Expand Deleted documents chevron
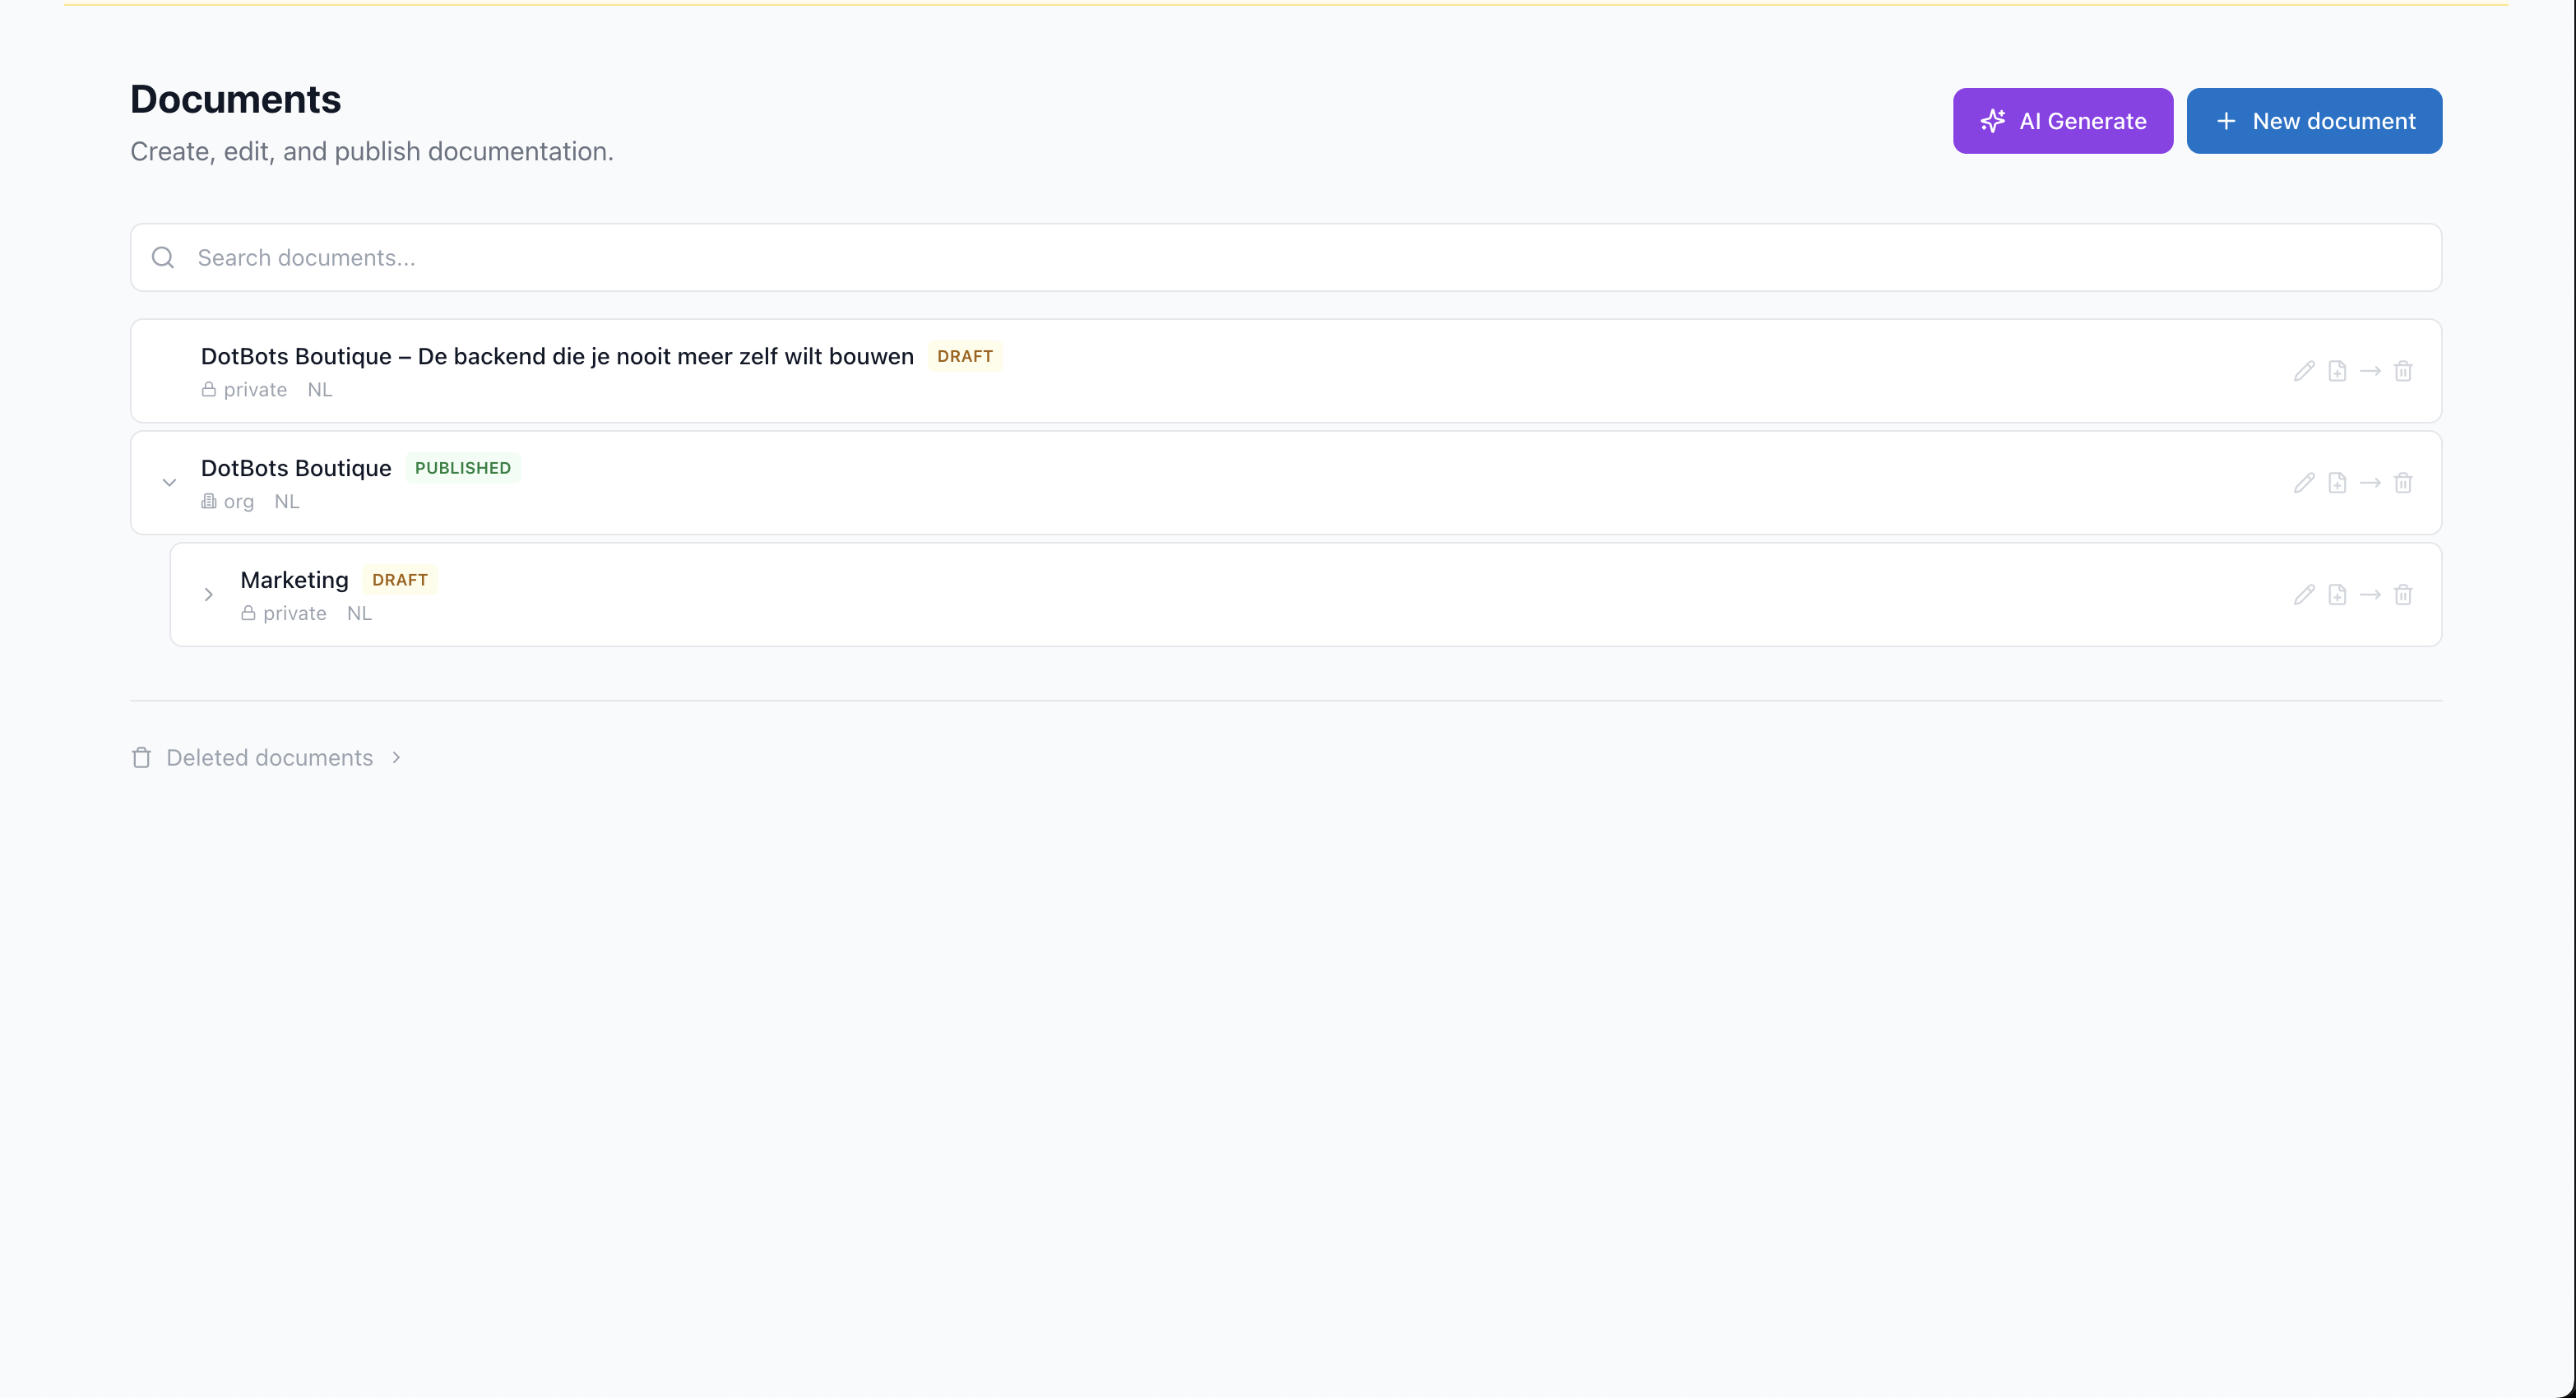2576x1398 pixels. (x=396, y=758)
